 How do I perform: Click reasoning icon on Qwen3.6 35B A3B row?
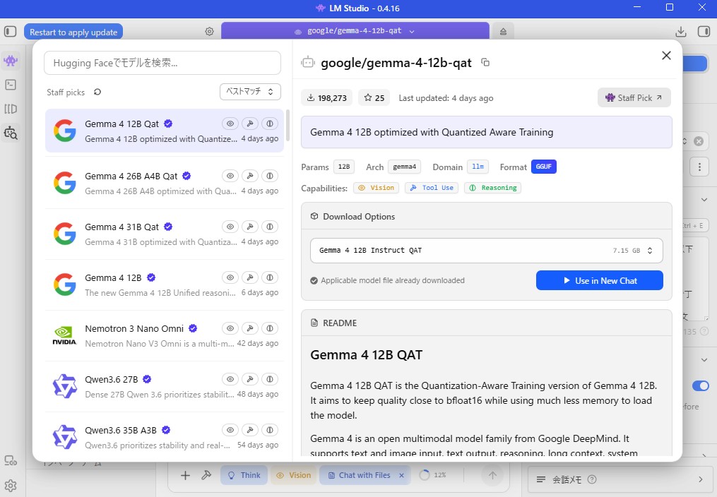pos(270,430)
